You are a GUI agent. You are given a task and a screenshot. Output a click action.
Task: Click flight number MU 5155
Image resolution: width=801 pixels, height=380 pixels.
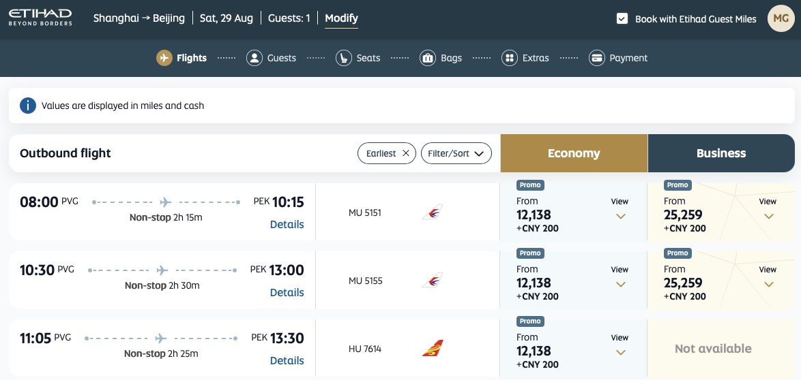(x=365, y=281)
